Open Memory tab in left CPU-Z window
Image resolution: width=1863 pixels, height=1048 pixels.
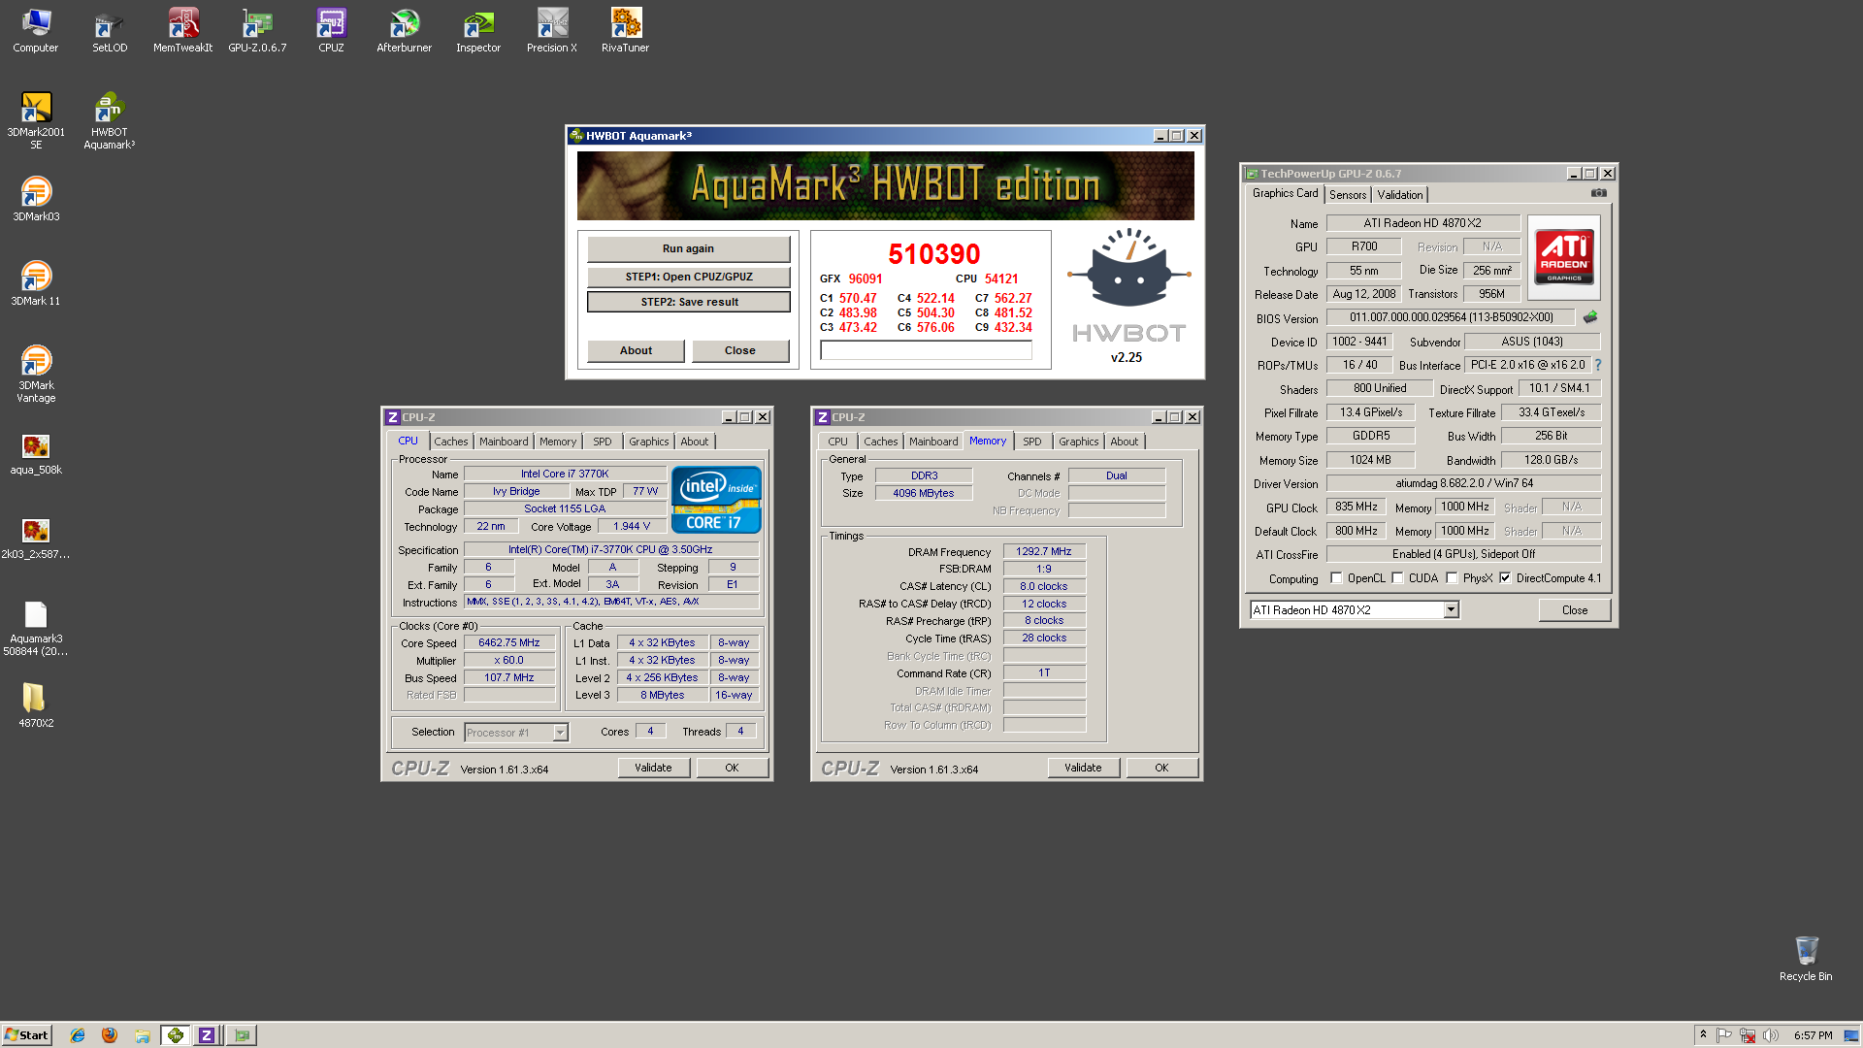click(558, 442)
